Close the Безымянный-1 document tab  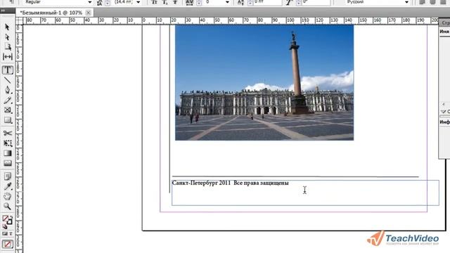[89, 13]
